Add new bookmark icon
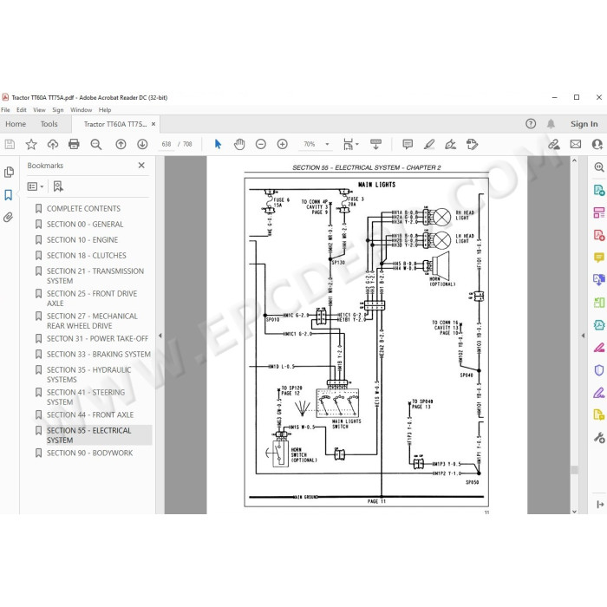The width and height of the screenshot is (607, 607). [58, 186]
